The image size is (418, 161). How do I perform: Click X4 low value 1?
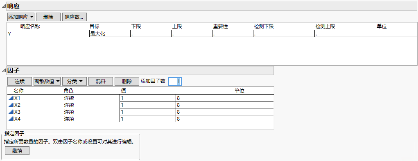pos(148,119)
